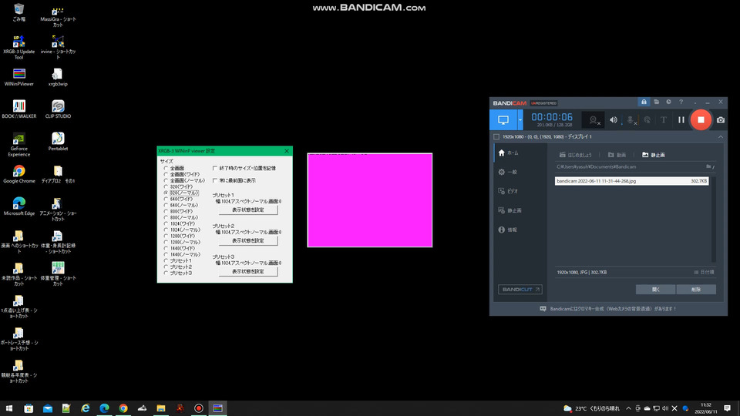Switch to the はじめましょう tab
This screenshot has height=416, width=740.
(x=575, y=155)
